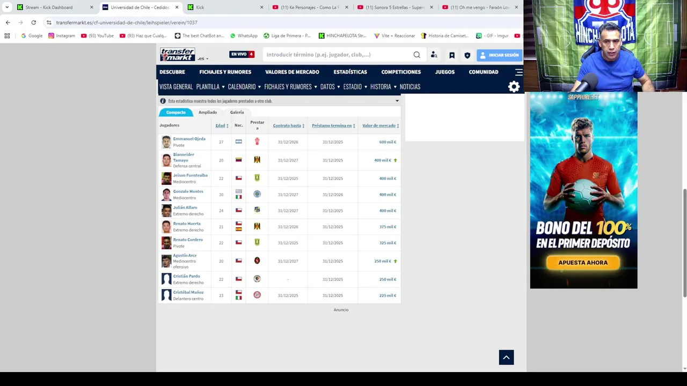Sort table by Contrato hasta column
Screen dimensions: 687x386
point(288,125)
